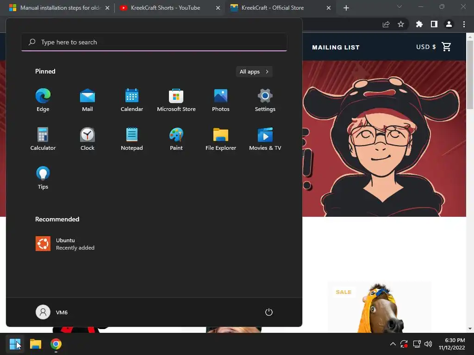Click the store page vertical scrollbar

tap(470, 74)
